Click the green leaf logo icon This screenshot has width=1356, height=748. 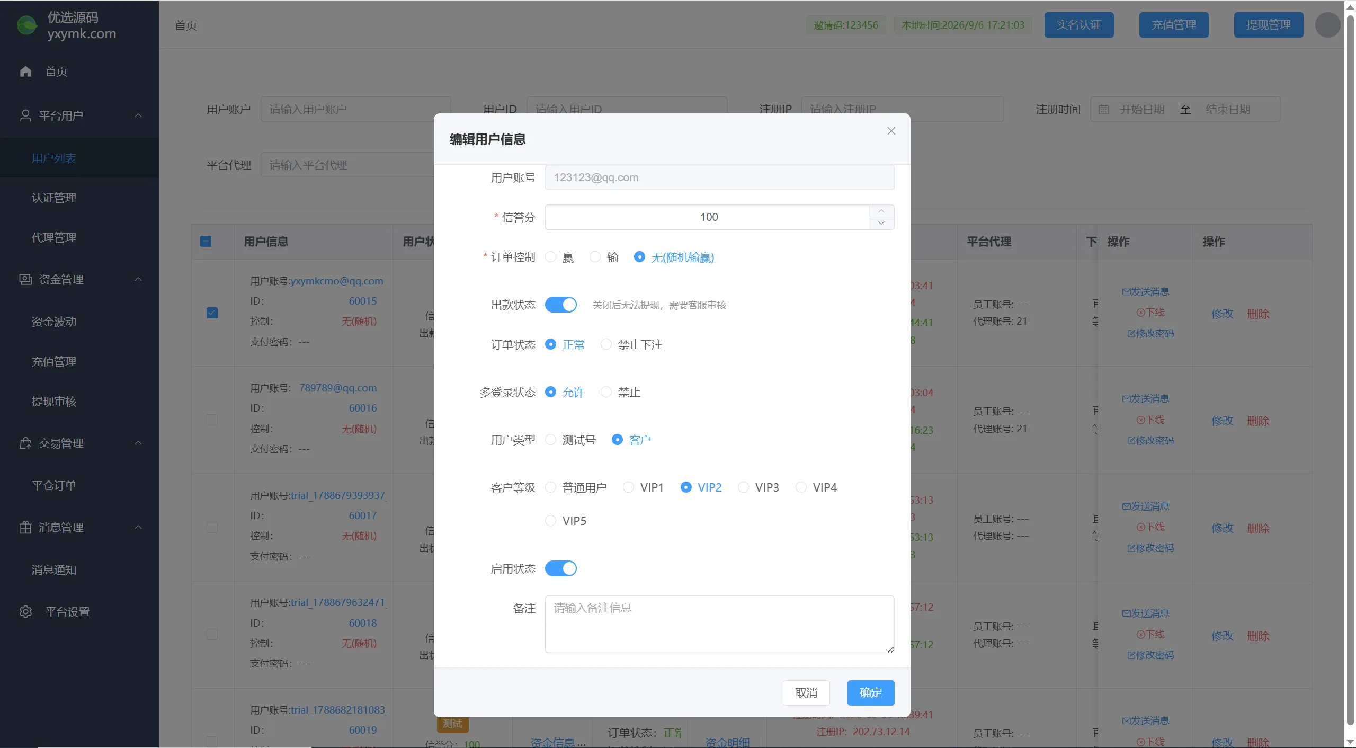click(26, 25)
